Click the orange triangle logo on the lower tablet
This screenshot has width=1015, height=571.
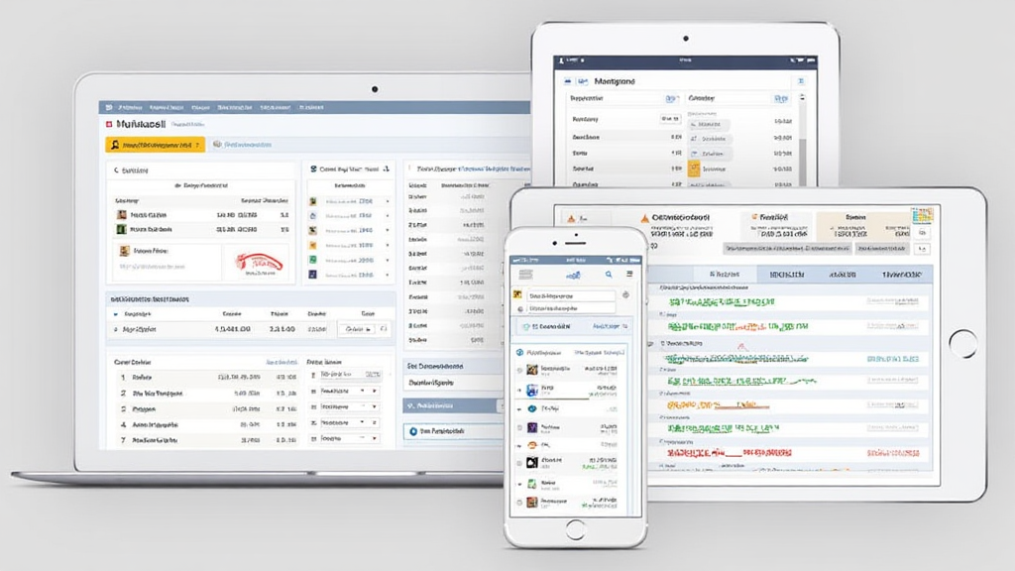[643, 217]
